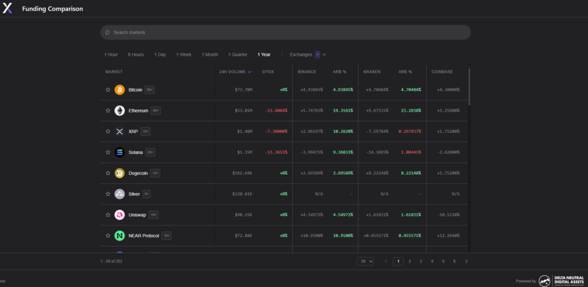Image resolution: width=588 pixels, height=287 pixels.
Task: Click the Exchanges count badge showing 4
Action: [x=318, y=54]
